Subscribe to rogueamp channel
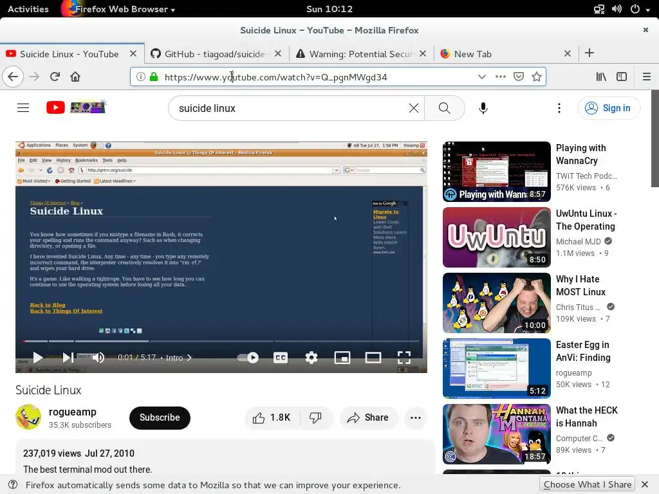This screenshot has height=494, width=659. [x=160, y=417]
